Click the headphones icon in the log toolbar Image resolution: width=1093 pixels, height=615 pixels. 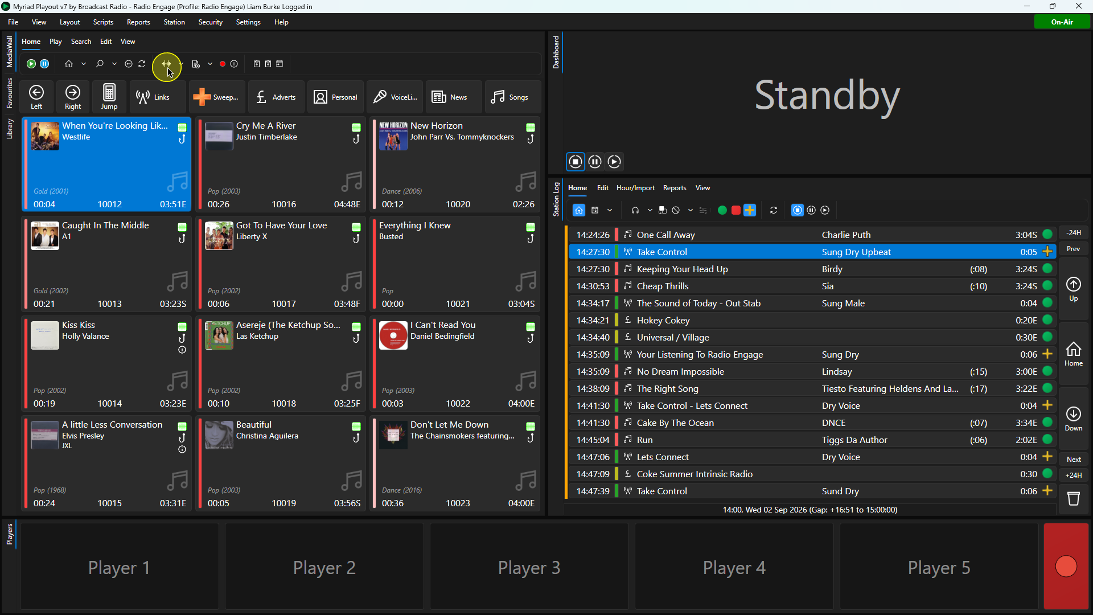coord(635,210)
